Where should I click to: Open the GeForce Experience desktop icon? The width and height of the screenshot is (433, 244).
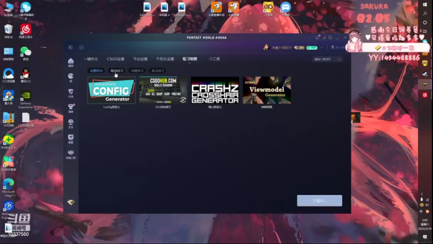pos(25,100)
